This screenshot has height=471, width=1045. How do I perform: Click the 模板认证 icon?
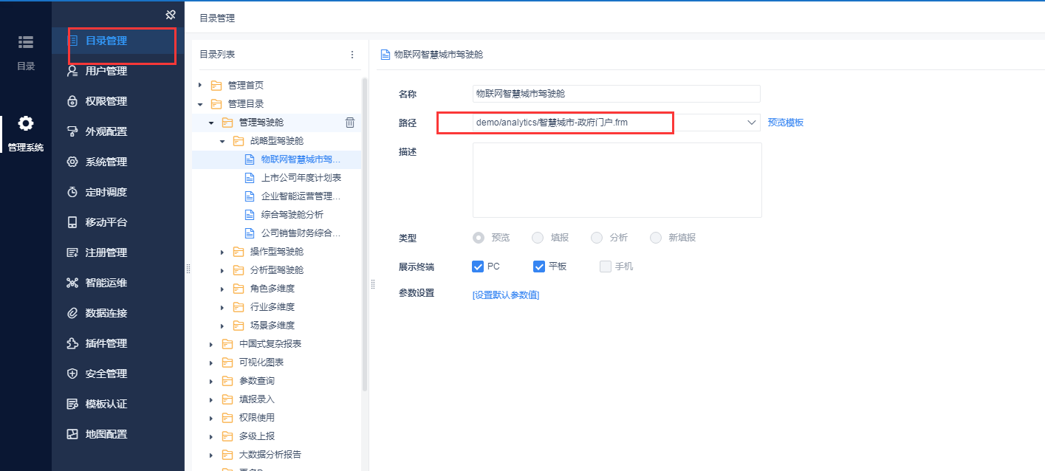[72, 404]
